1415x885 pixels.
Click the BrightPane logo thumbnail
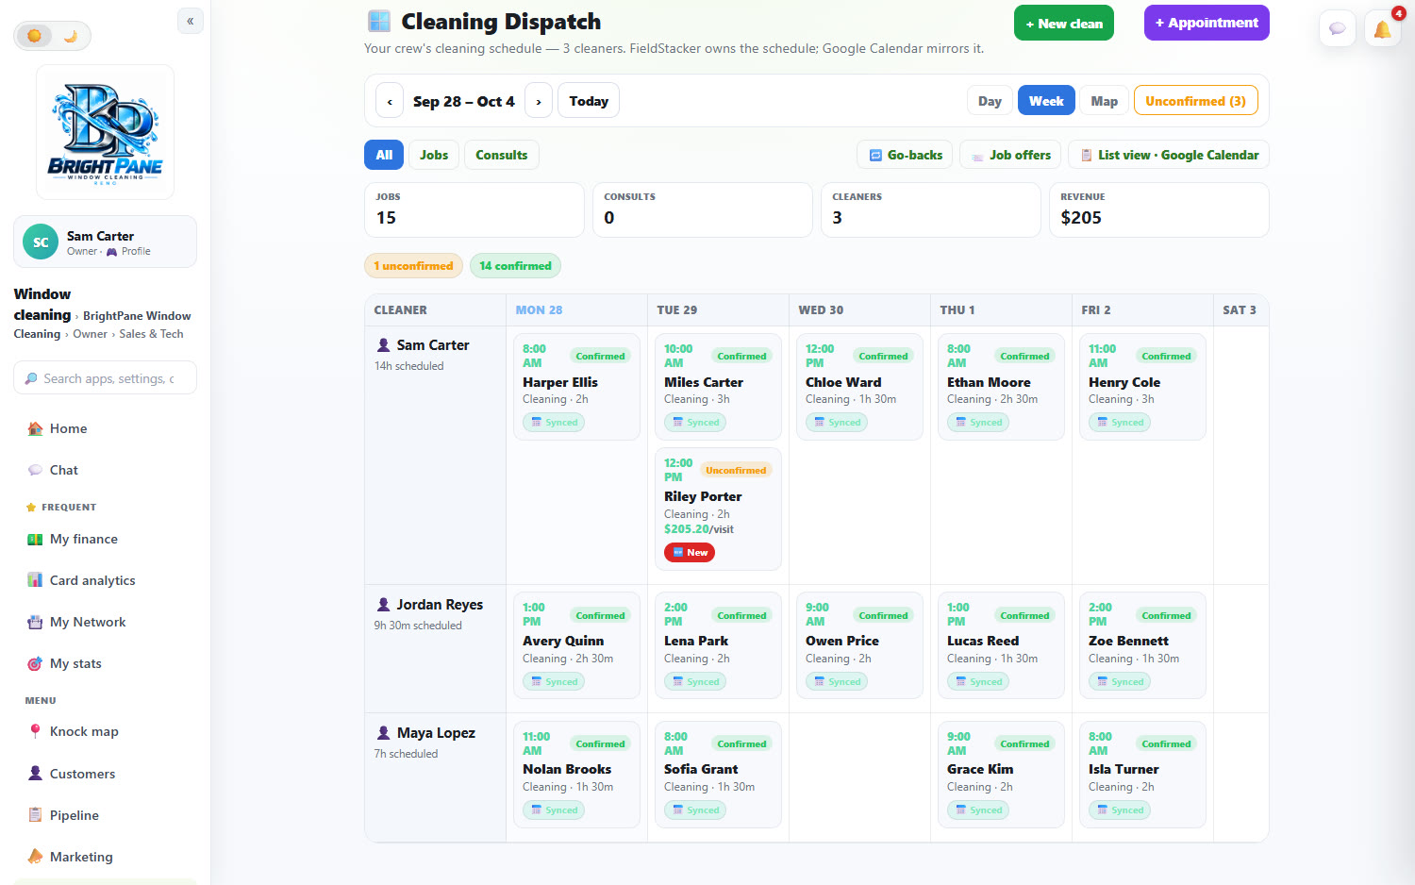tap(105, 132)
